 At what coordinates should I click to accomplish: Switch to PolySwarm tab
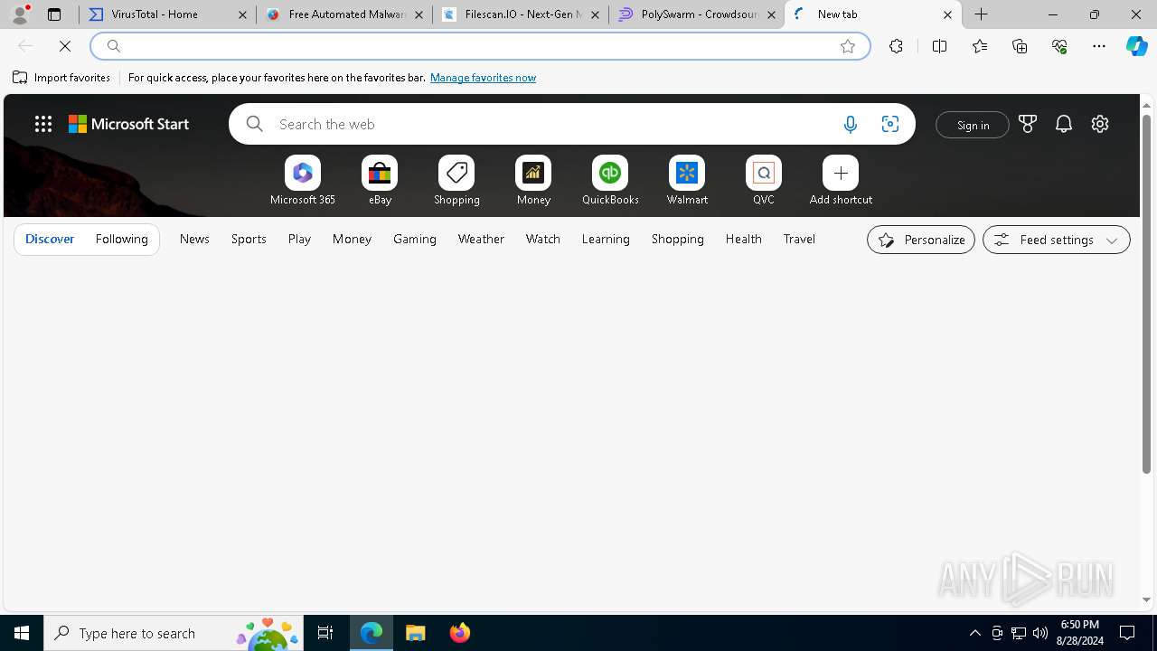tap(696, 14)
